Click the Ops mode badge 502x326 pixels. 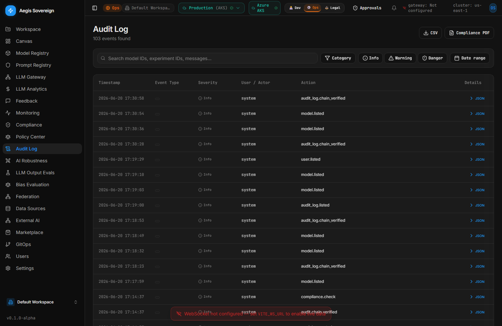pos(112,8)
